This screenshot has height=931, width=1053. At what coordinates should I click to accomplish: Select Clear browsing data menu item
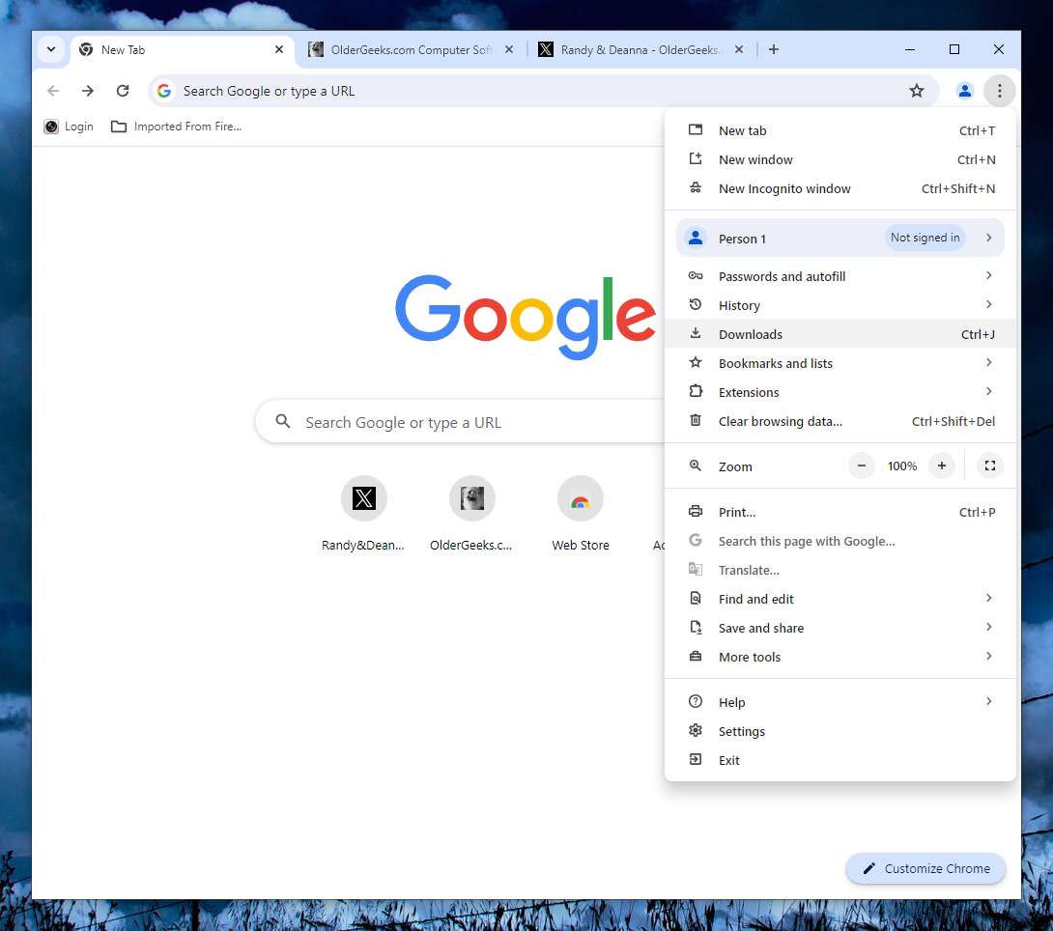coord(840,421)
